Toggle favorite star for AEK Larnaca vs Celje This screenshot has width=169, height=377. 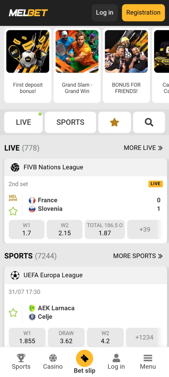13,312
